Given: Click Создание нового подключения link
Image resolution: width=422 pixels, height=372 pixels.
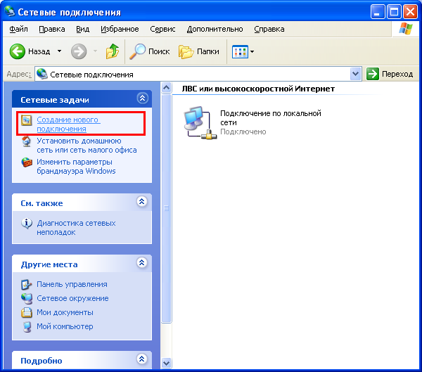Looking at the screenshot, I should click(x=68, y=124).
